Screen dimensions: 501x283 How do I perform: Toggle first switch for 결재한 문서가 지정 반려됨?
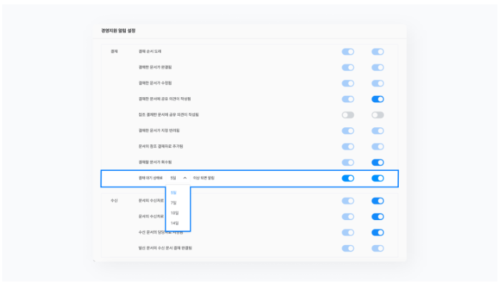[348, 131]
